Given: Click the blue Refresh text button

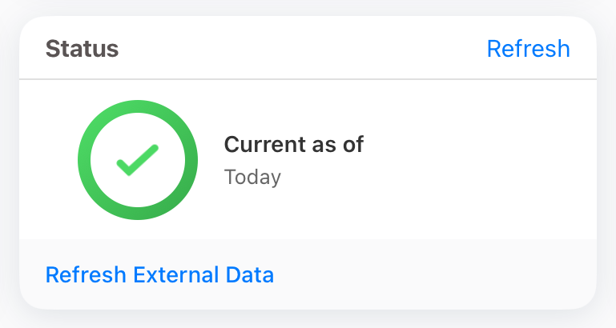Looking at the screenshot, I should click(x=528, y=49).
